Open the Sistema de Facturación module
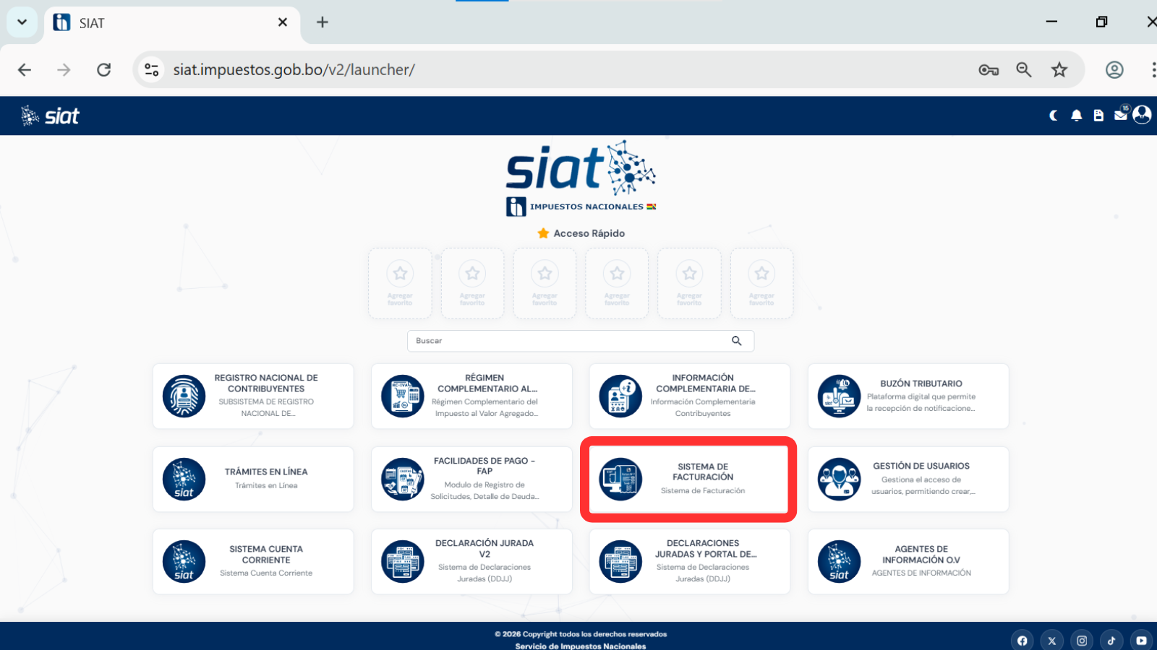The height and width of the screenshot is (650, 1157). click(x=688, y=479)
